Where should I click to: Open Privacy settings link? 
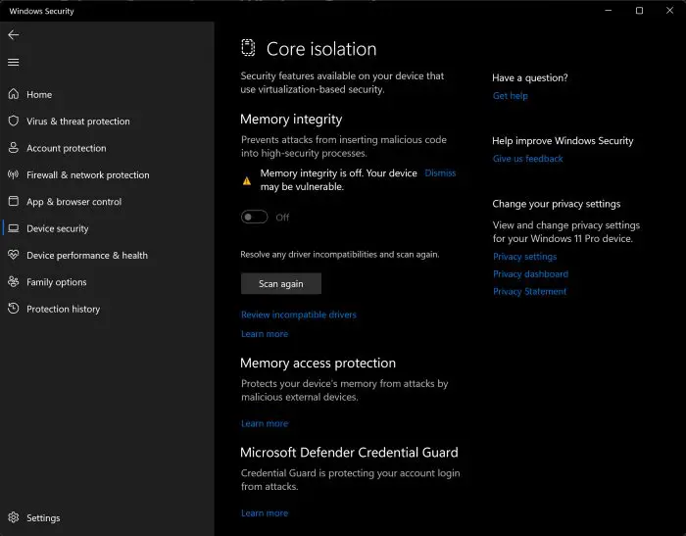[x=524, y=257]
